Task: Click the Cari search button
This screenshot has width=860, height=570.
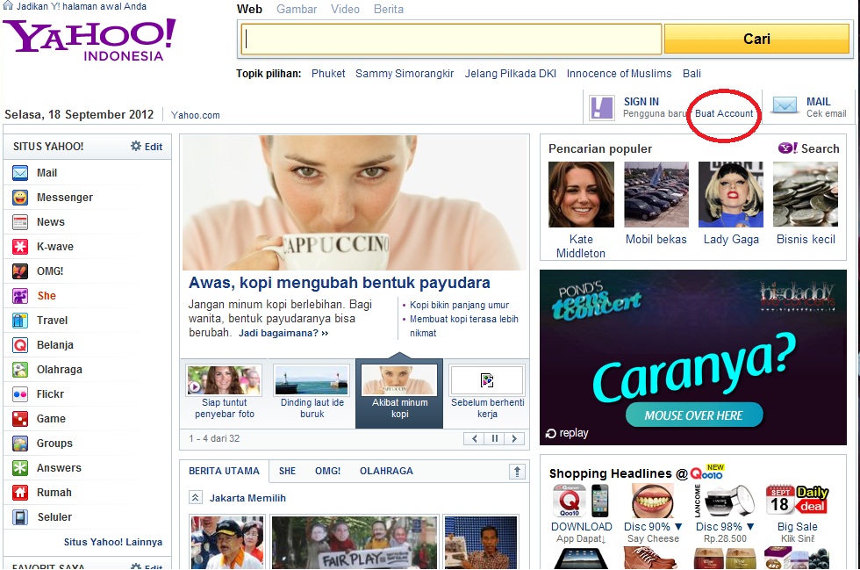Action: (756, 39)
